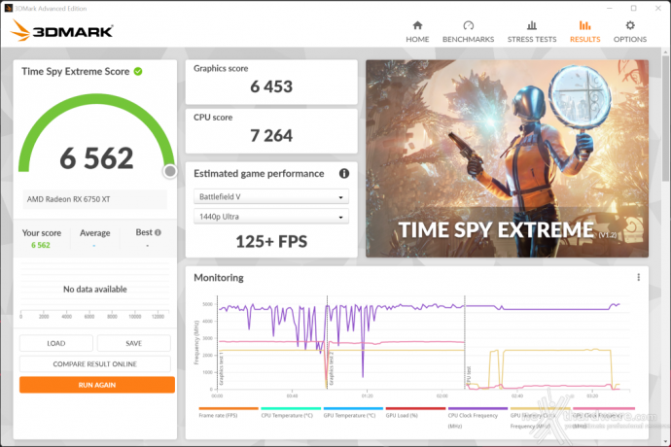This screenshot has height=447, width=671.
Task: Click the 3DMark logo
Action: pyautogui.click(x=62, y=31)
